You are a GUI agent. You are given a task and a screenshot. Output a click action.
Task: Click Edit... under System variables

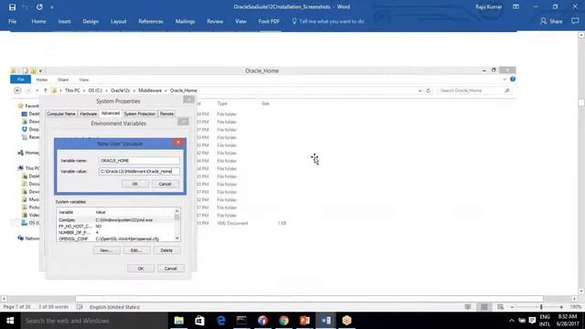click(136, 250)
